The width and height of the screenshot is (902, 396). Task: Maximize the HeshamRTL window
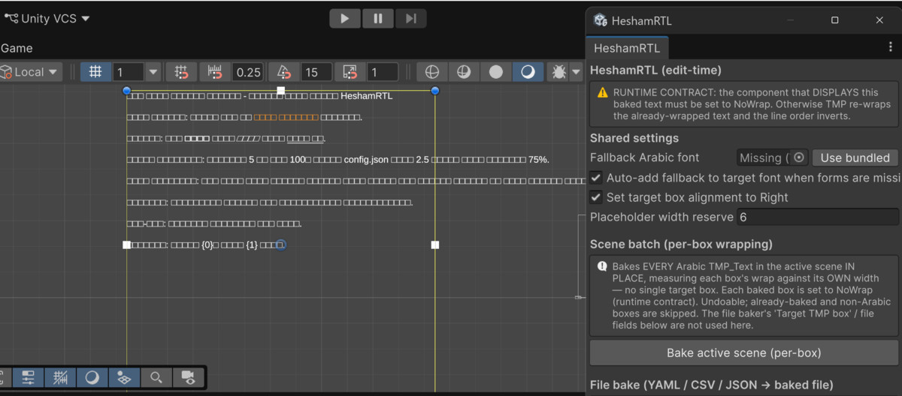pyautogui.click(x=835, y=20)
